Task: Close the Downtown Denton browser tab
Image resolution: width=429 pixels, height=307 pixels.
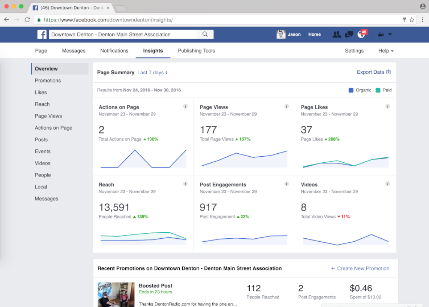Action: click(x=108, y=8)
